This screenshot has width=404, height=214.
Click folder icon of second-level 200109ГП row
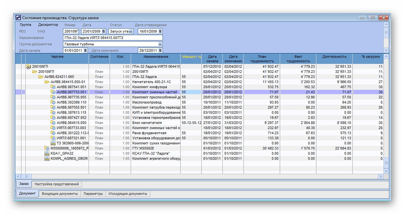pyautogui.click(x=35, y=72)
